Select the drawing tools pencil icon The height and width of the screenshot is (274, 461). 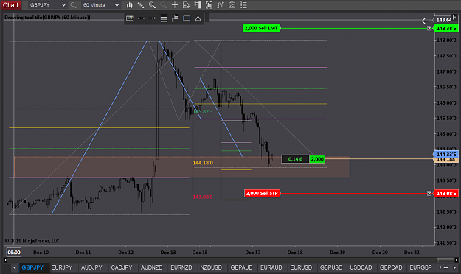coord(141,5)
